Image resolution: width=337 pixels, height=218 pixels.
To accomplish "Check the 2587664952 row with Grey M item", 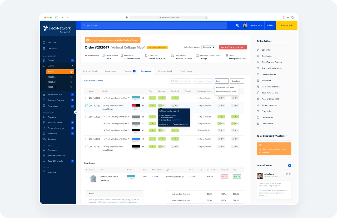I will (87, 117).
